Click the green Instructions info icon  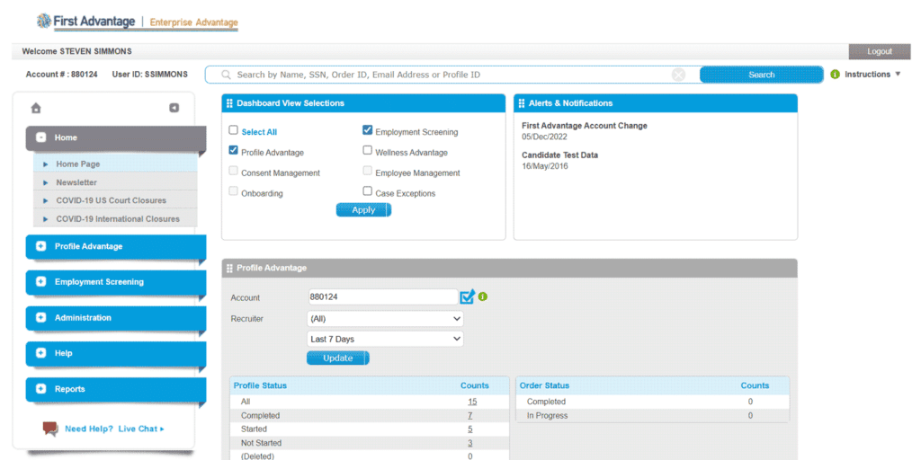pyautogui.click(x=835, y=75)
